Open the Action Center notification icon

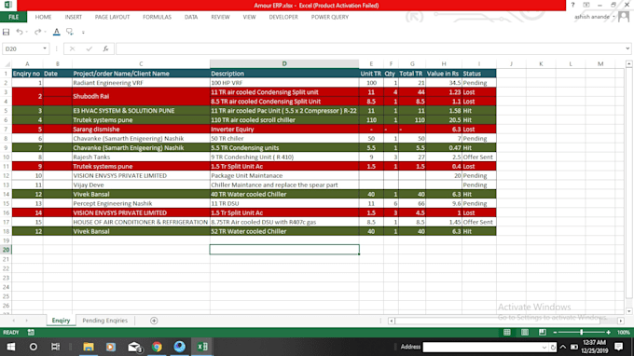pyautogui.click(x=619, y=347)
